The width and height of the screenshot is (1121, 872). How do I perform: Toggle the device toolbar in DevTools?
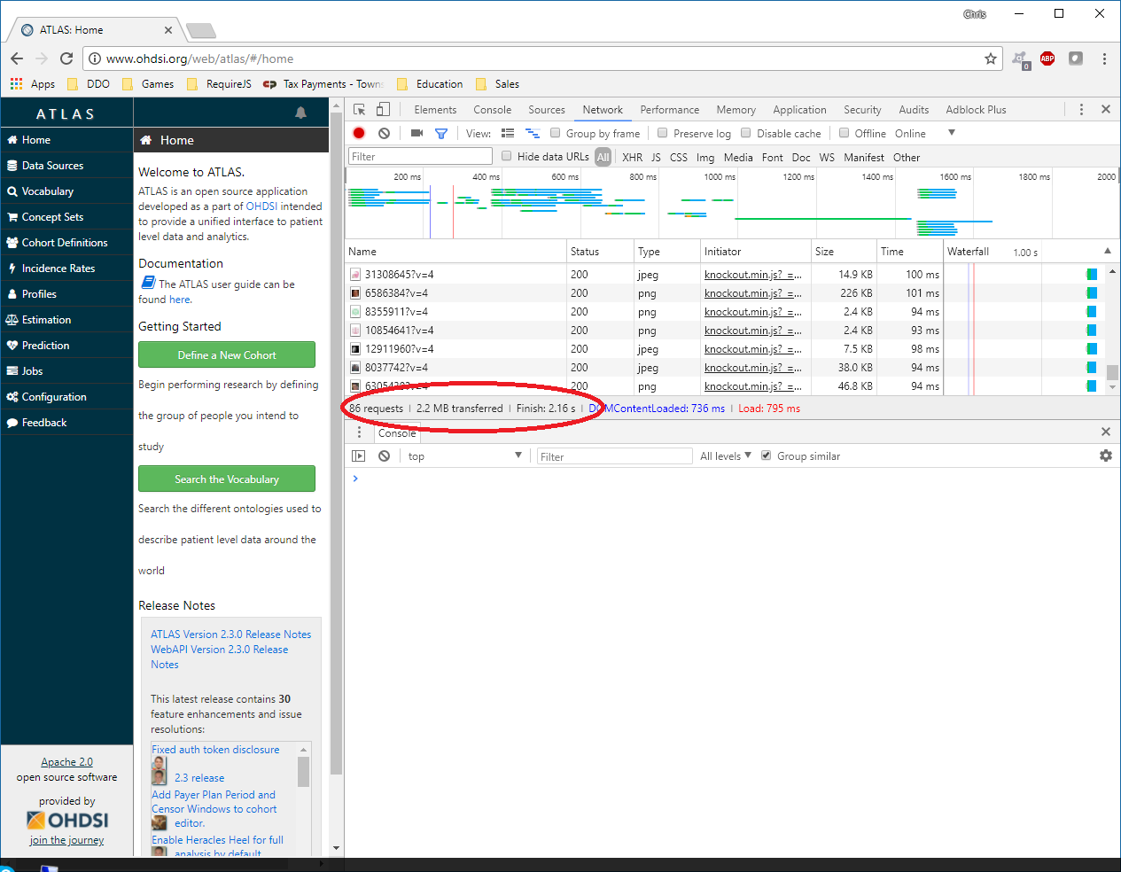click(x=382, y=109)
